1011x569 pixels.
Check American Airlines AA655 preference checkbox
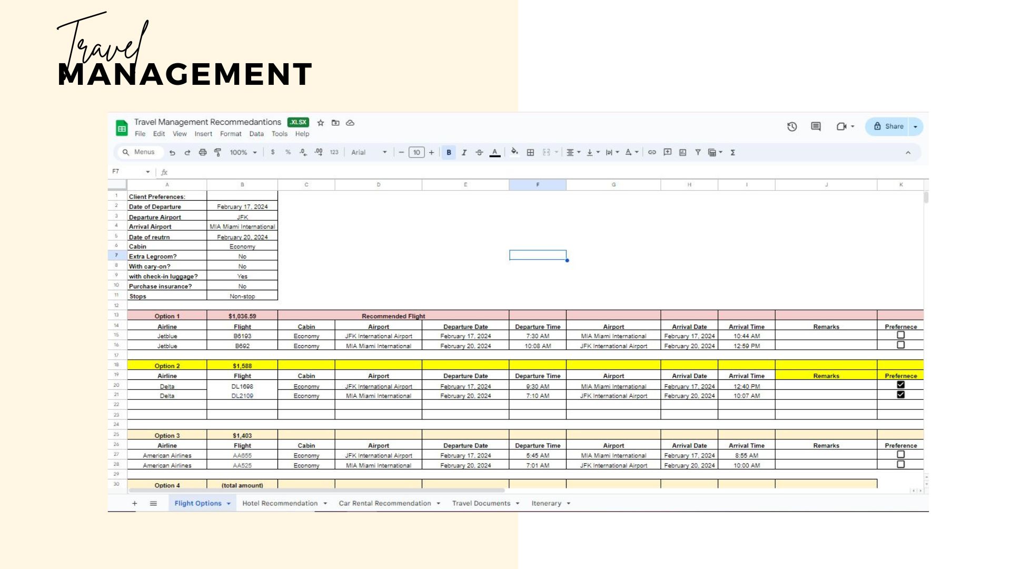900,454
